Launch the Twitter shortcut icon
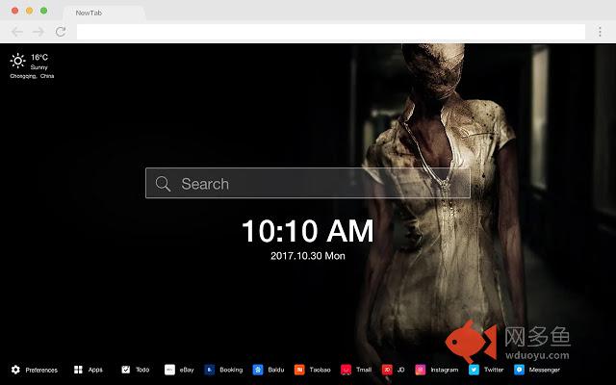The height and width of the screenshot is (385, 616). 474,370
